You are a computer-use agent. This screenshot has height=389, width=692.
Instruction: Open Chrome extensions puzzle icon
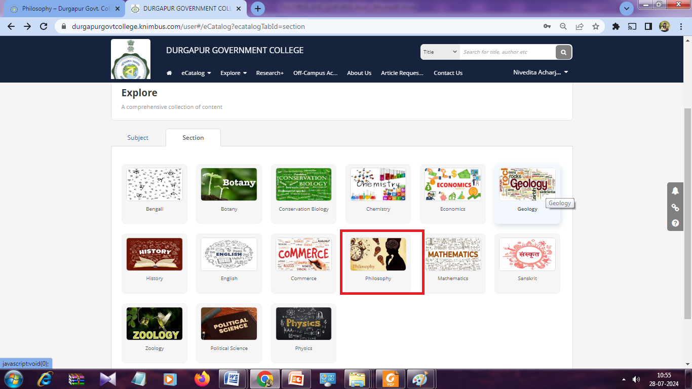(x=616, y=26)
